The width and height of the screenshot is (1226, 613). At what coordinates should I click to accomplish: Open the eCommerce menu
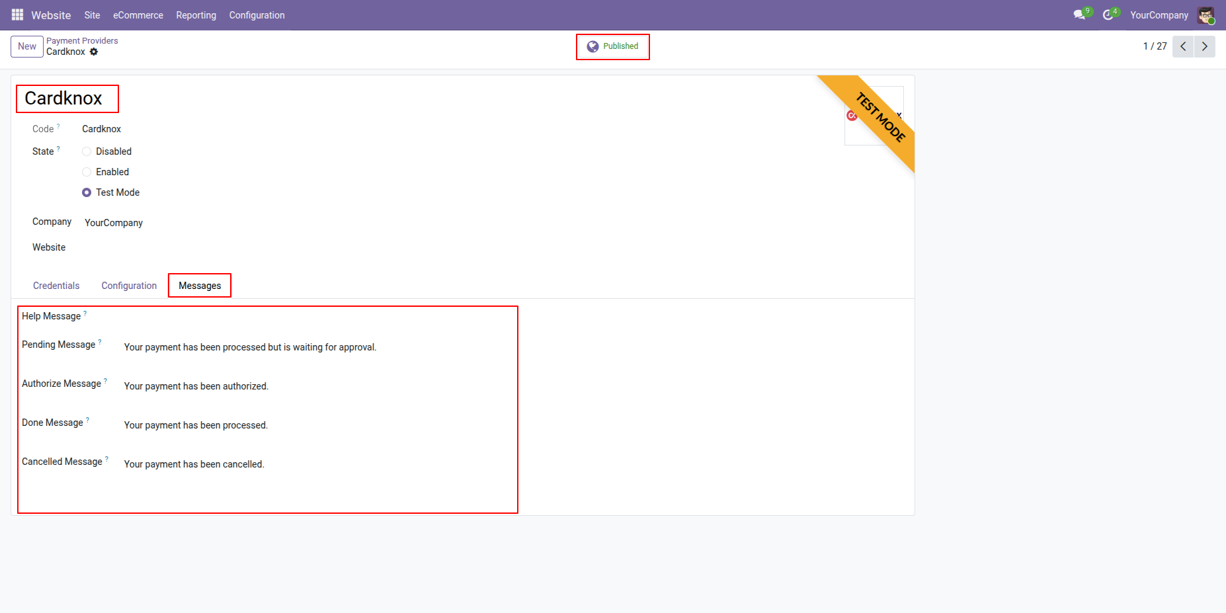pyautogui.click(x=138, y=15)
